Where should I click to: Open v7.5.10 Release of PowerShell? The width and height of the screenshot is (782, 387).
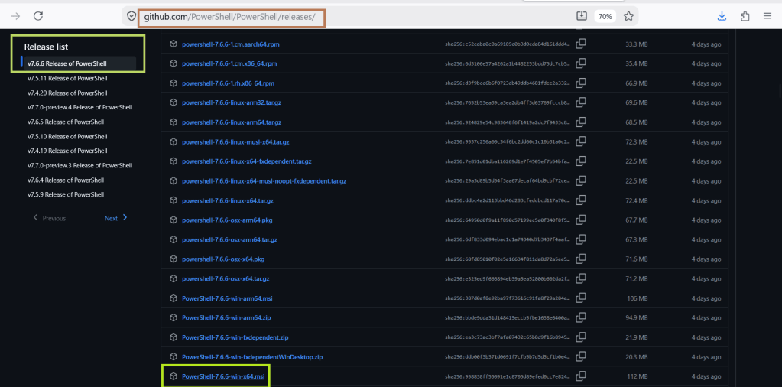tap(67, 136)
